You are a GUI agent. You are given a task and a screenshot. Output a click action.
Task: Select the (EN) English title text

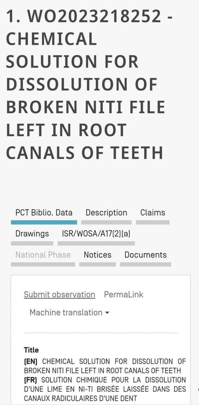(105, 366)
